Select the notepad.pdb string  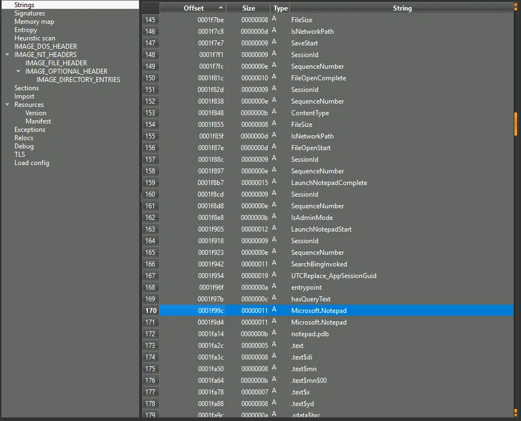coord(309,334)
